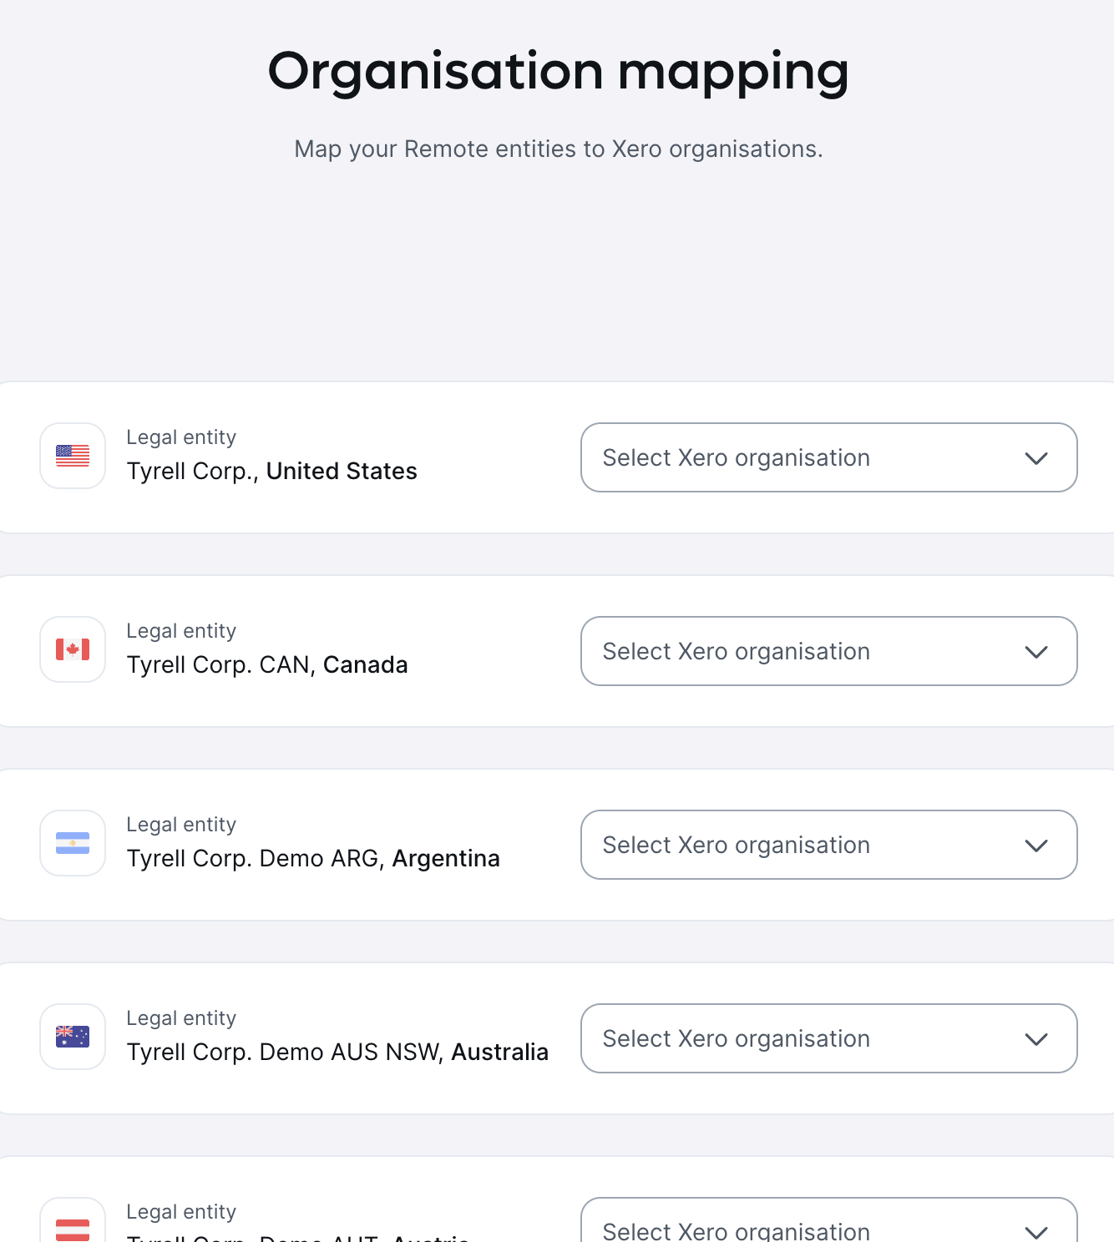Open Xero organisation dropdown for Argentina entity

click(829, 845)
